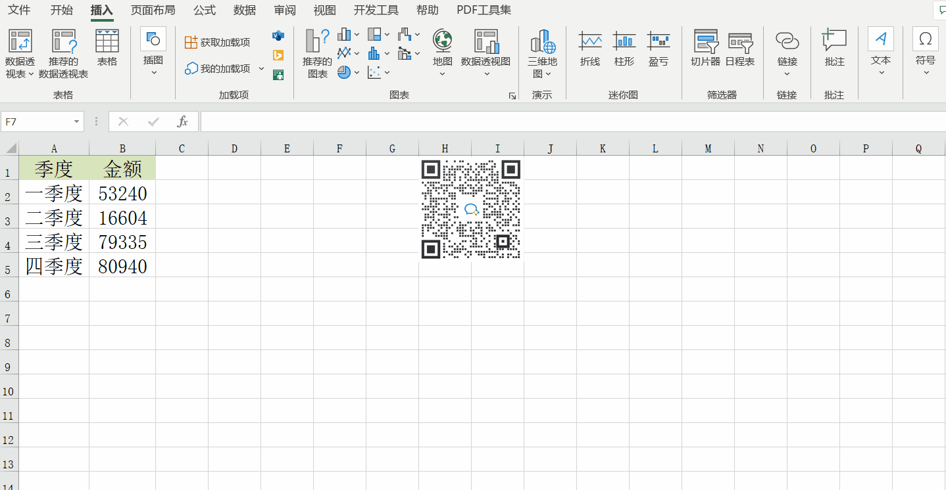This screenshot has width=946, height=490.
Task: Insert a 表格 (table)
Action: tap(107, 47)
